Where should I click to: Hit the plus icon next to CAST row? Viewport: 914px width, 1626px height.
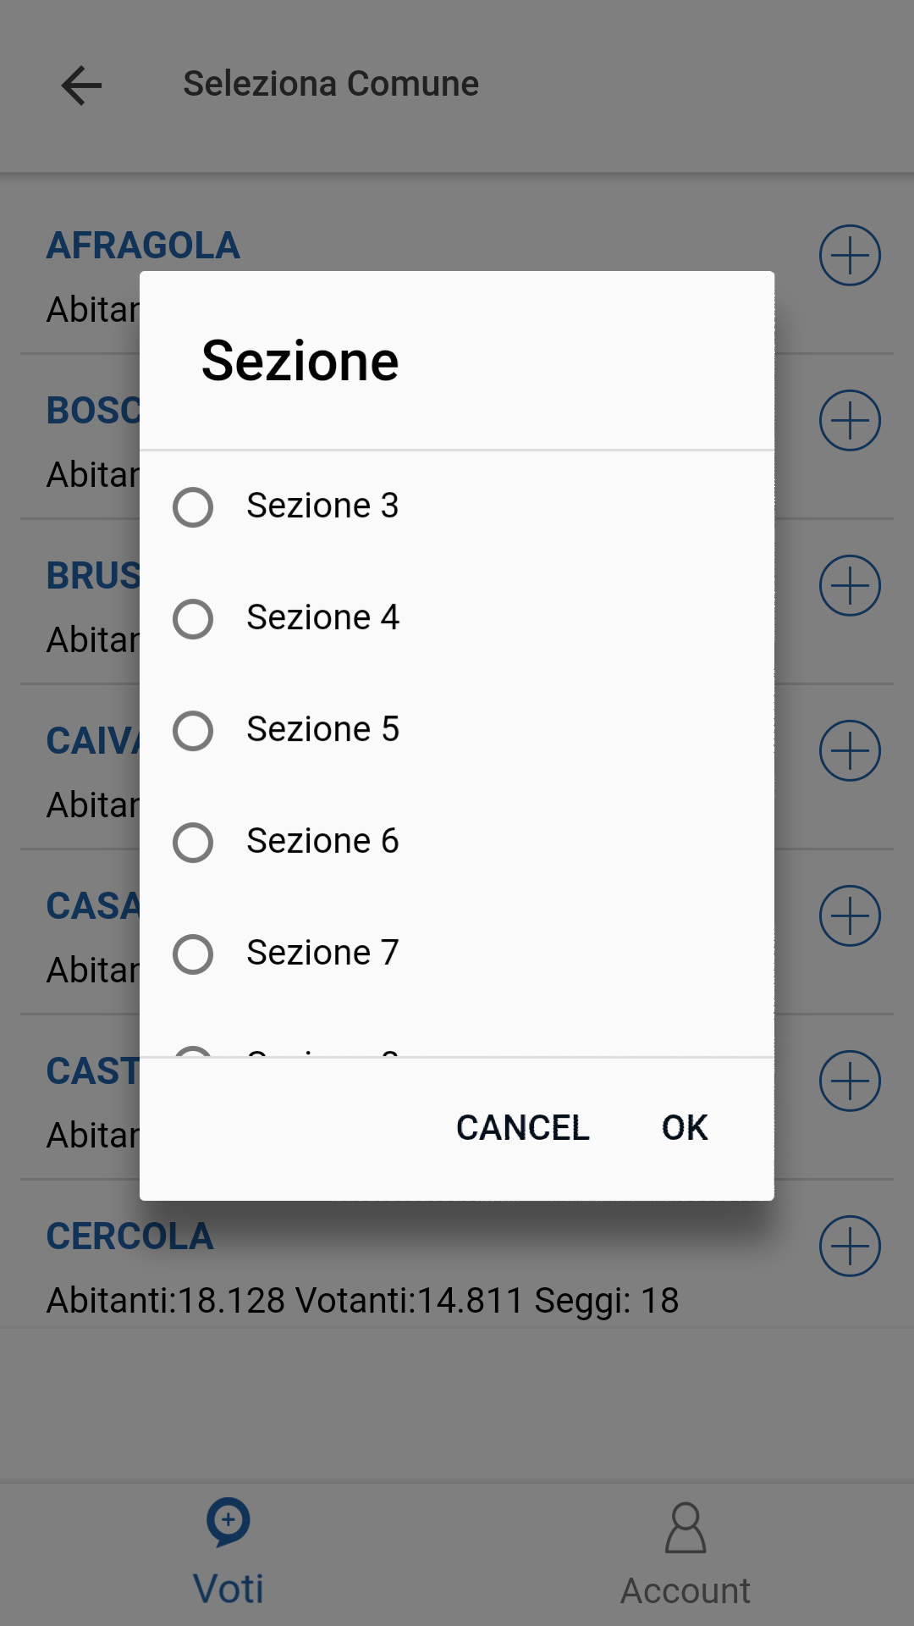[850, 1081]
